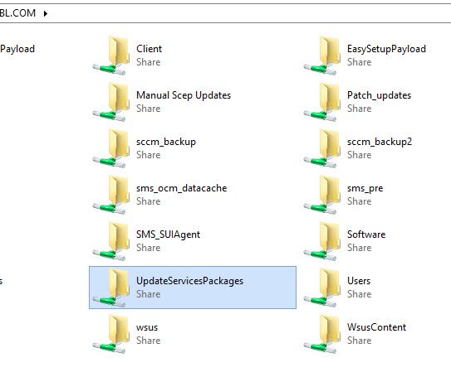Select the Client shared folder icon
This screenshot has height=382, width=451.
pyautogui.click(x=110, y=56)
